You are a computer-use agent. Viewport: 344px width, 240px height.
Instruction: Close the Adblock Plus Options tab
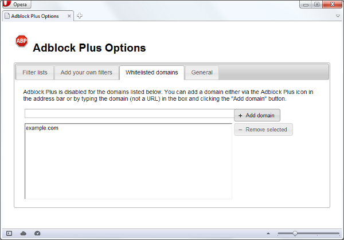point(69,16)
